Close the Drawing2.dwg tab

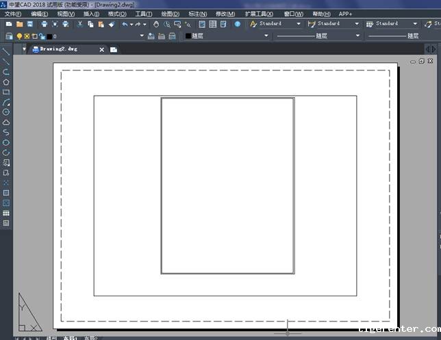(x=102, y=49)
